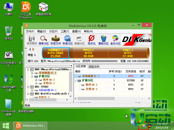Expand 本地磁盘(C:) in the disk tree
This screenshot has height=130, width=174.
coord(32,73)
